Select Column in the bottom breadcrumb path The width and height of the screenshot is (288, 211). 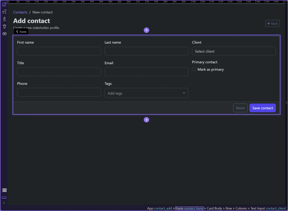[x=241, y=208]
